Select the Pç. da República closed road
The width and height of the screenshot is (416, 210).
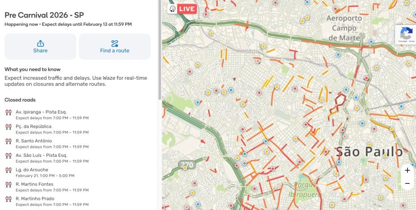[x=33, y=126]
